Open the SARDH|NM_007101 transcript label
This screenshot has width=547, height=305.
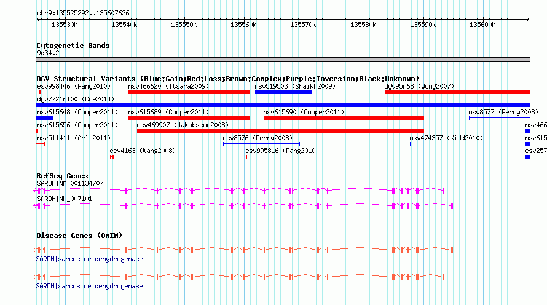coord(65,199)
